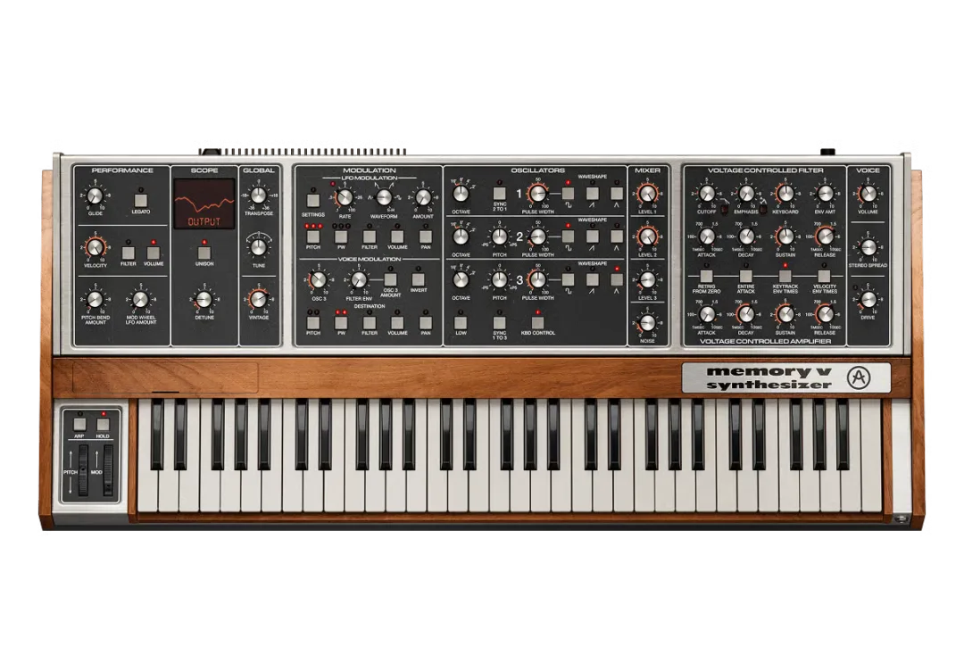Click the filter Env Amt knob
The image size is (964, 672).
825,194
